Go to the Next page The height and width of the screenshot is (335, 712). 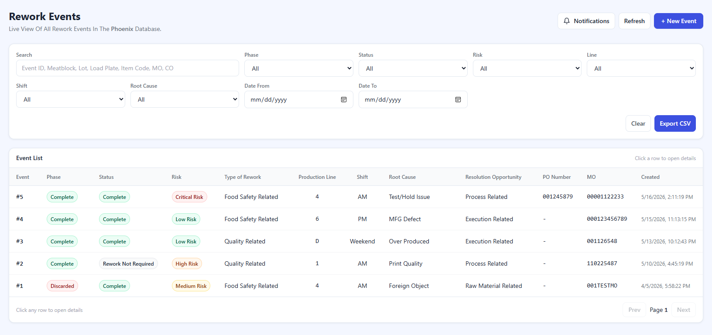pos(684,310)
